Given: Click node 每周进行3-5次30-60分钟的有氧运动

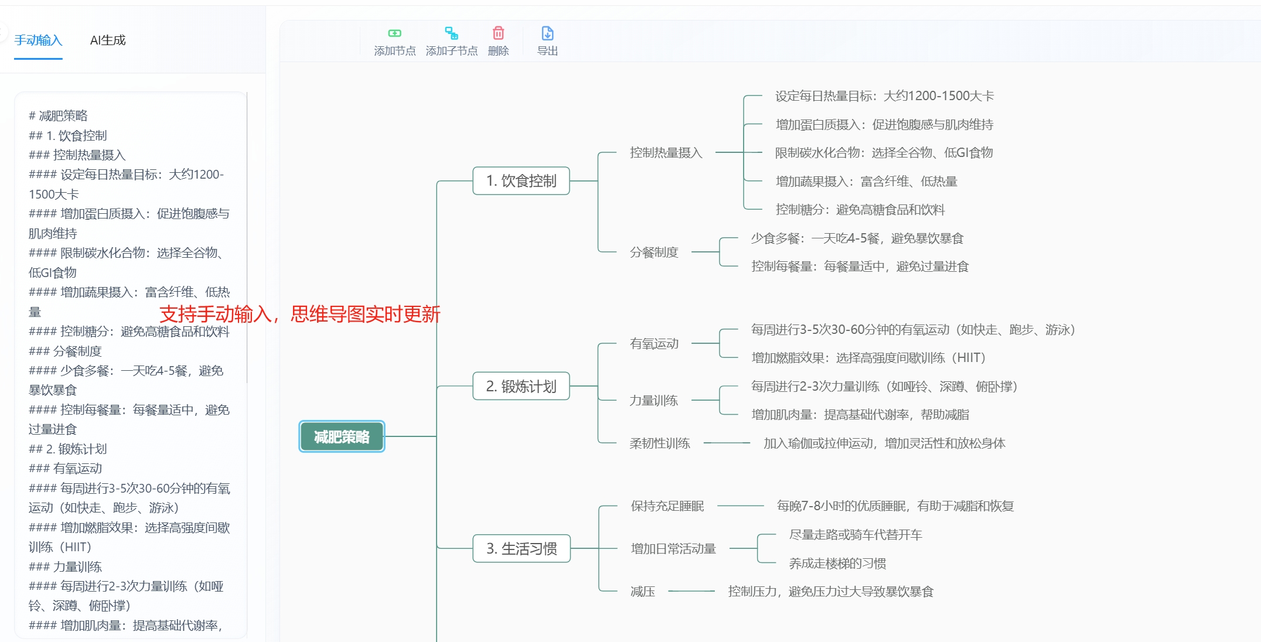Looking at the screenshot, I should pyautogui.click(x=913, y=330).
